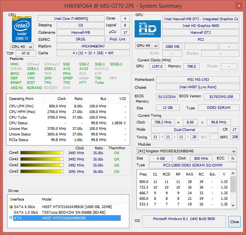Screen dimensions: 246x235
Task: Expand the Kingston memory module dropdown
Action: pyautogui.click(x=186, y=151)
